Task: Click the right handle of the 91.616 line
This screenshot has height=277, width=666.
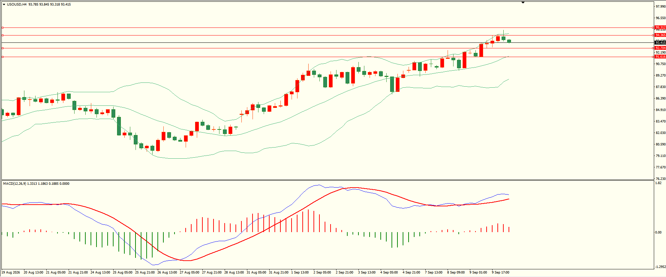Action: pyautogui.click(x=653, y=57)
